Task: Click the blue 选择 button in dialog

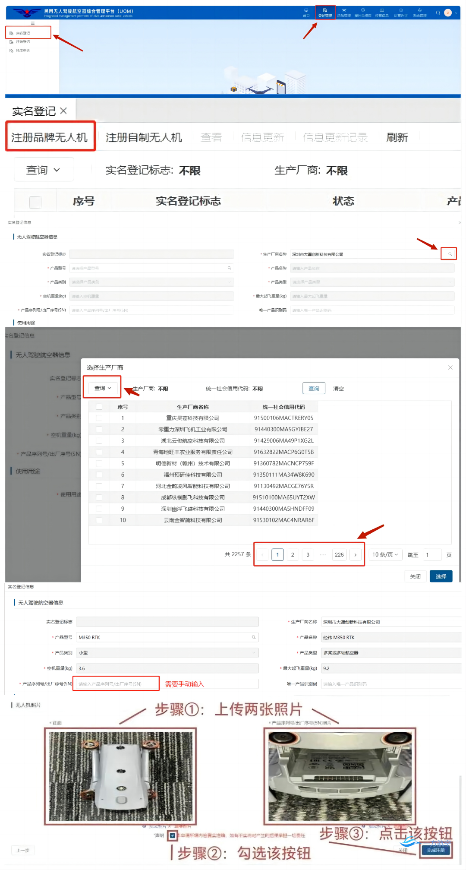Action: coord(441,576)
